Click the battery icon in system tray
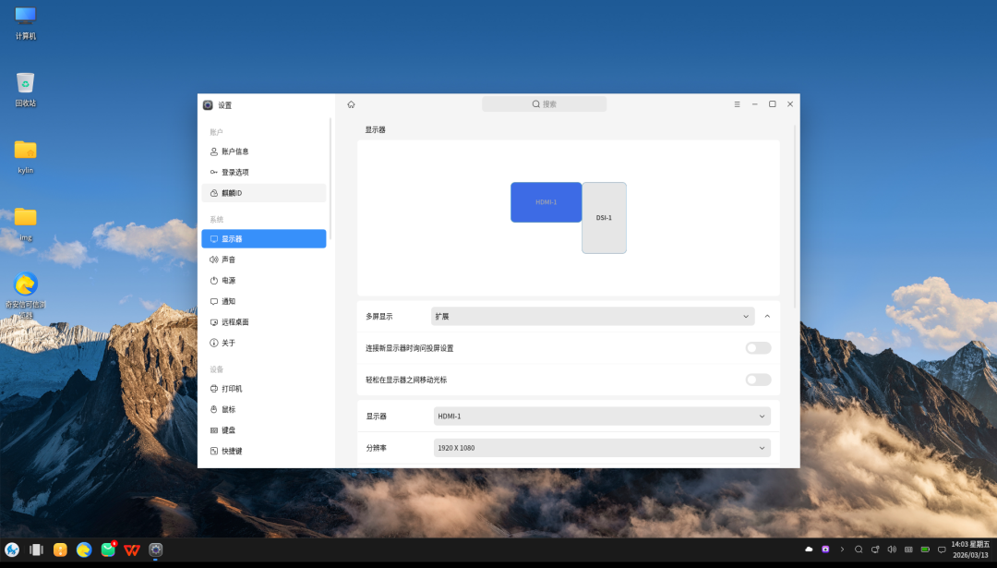997x568 pixels. click(x=925, y=549)
